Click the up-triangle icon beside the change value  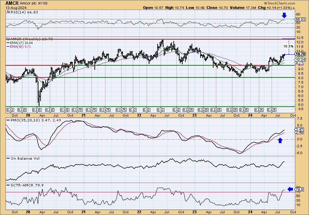294,8
